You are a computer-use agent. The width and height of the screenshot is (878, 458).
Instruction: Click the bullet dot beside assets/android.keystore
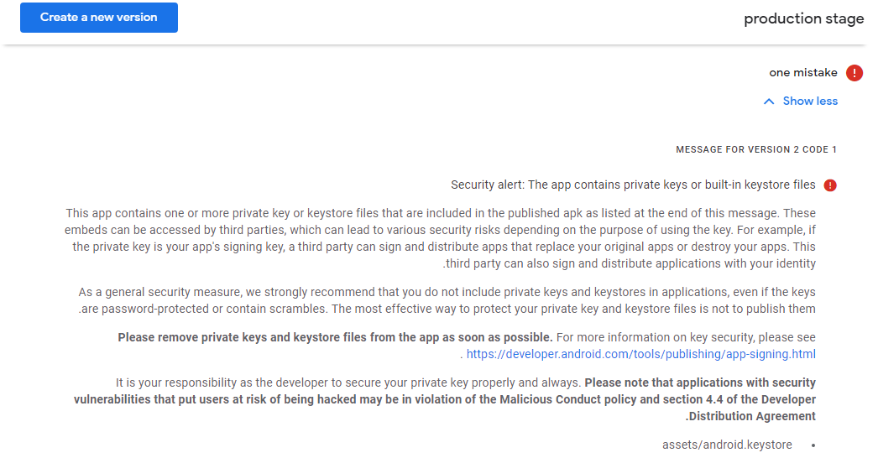tap(813, 445)
